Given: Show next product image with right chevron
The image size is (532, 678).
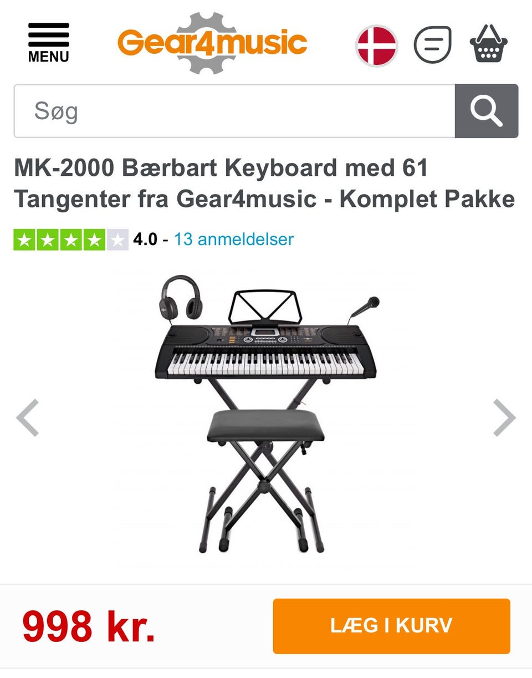Looking at the screenshot, I should point(504,418).
